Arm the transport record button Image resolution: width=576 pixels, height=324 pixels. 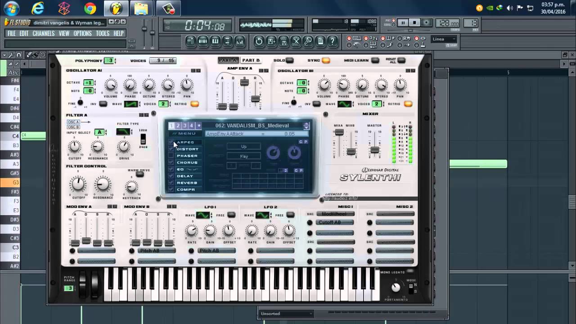pyautogui.click(x=427, y=23)
